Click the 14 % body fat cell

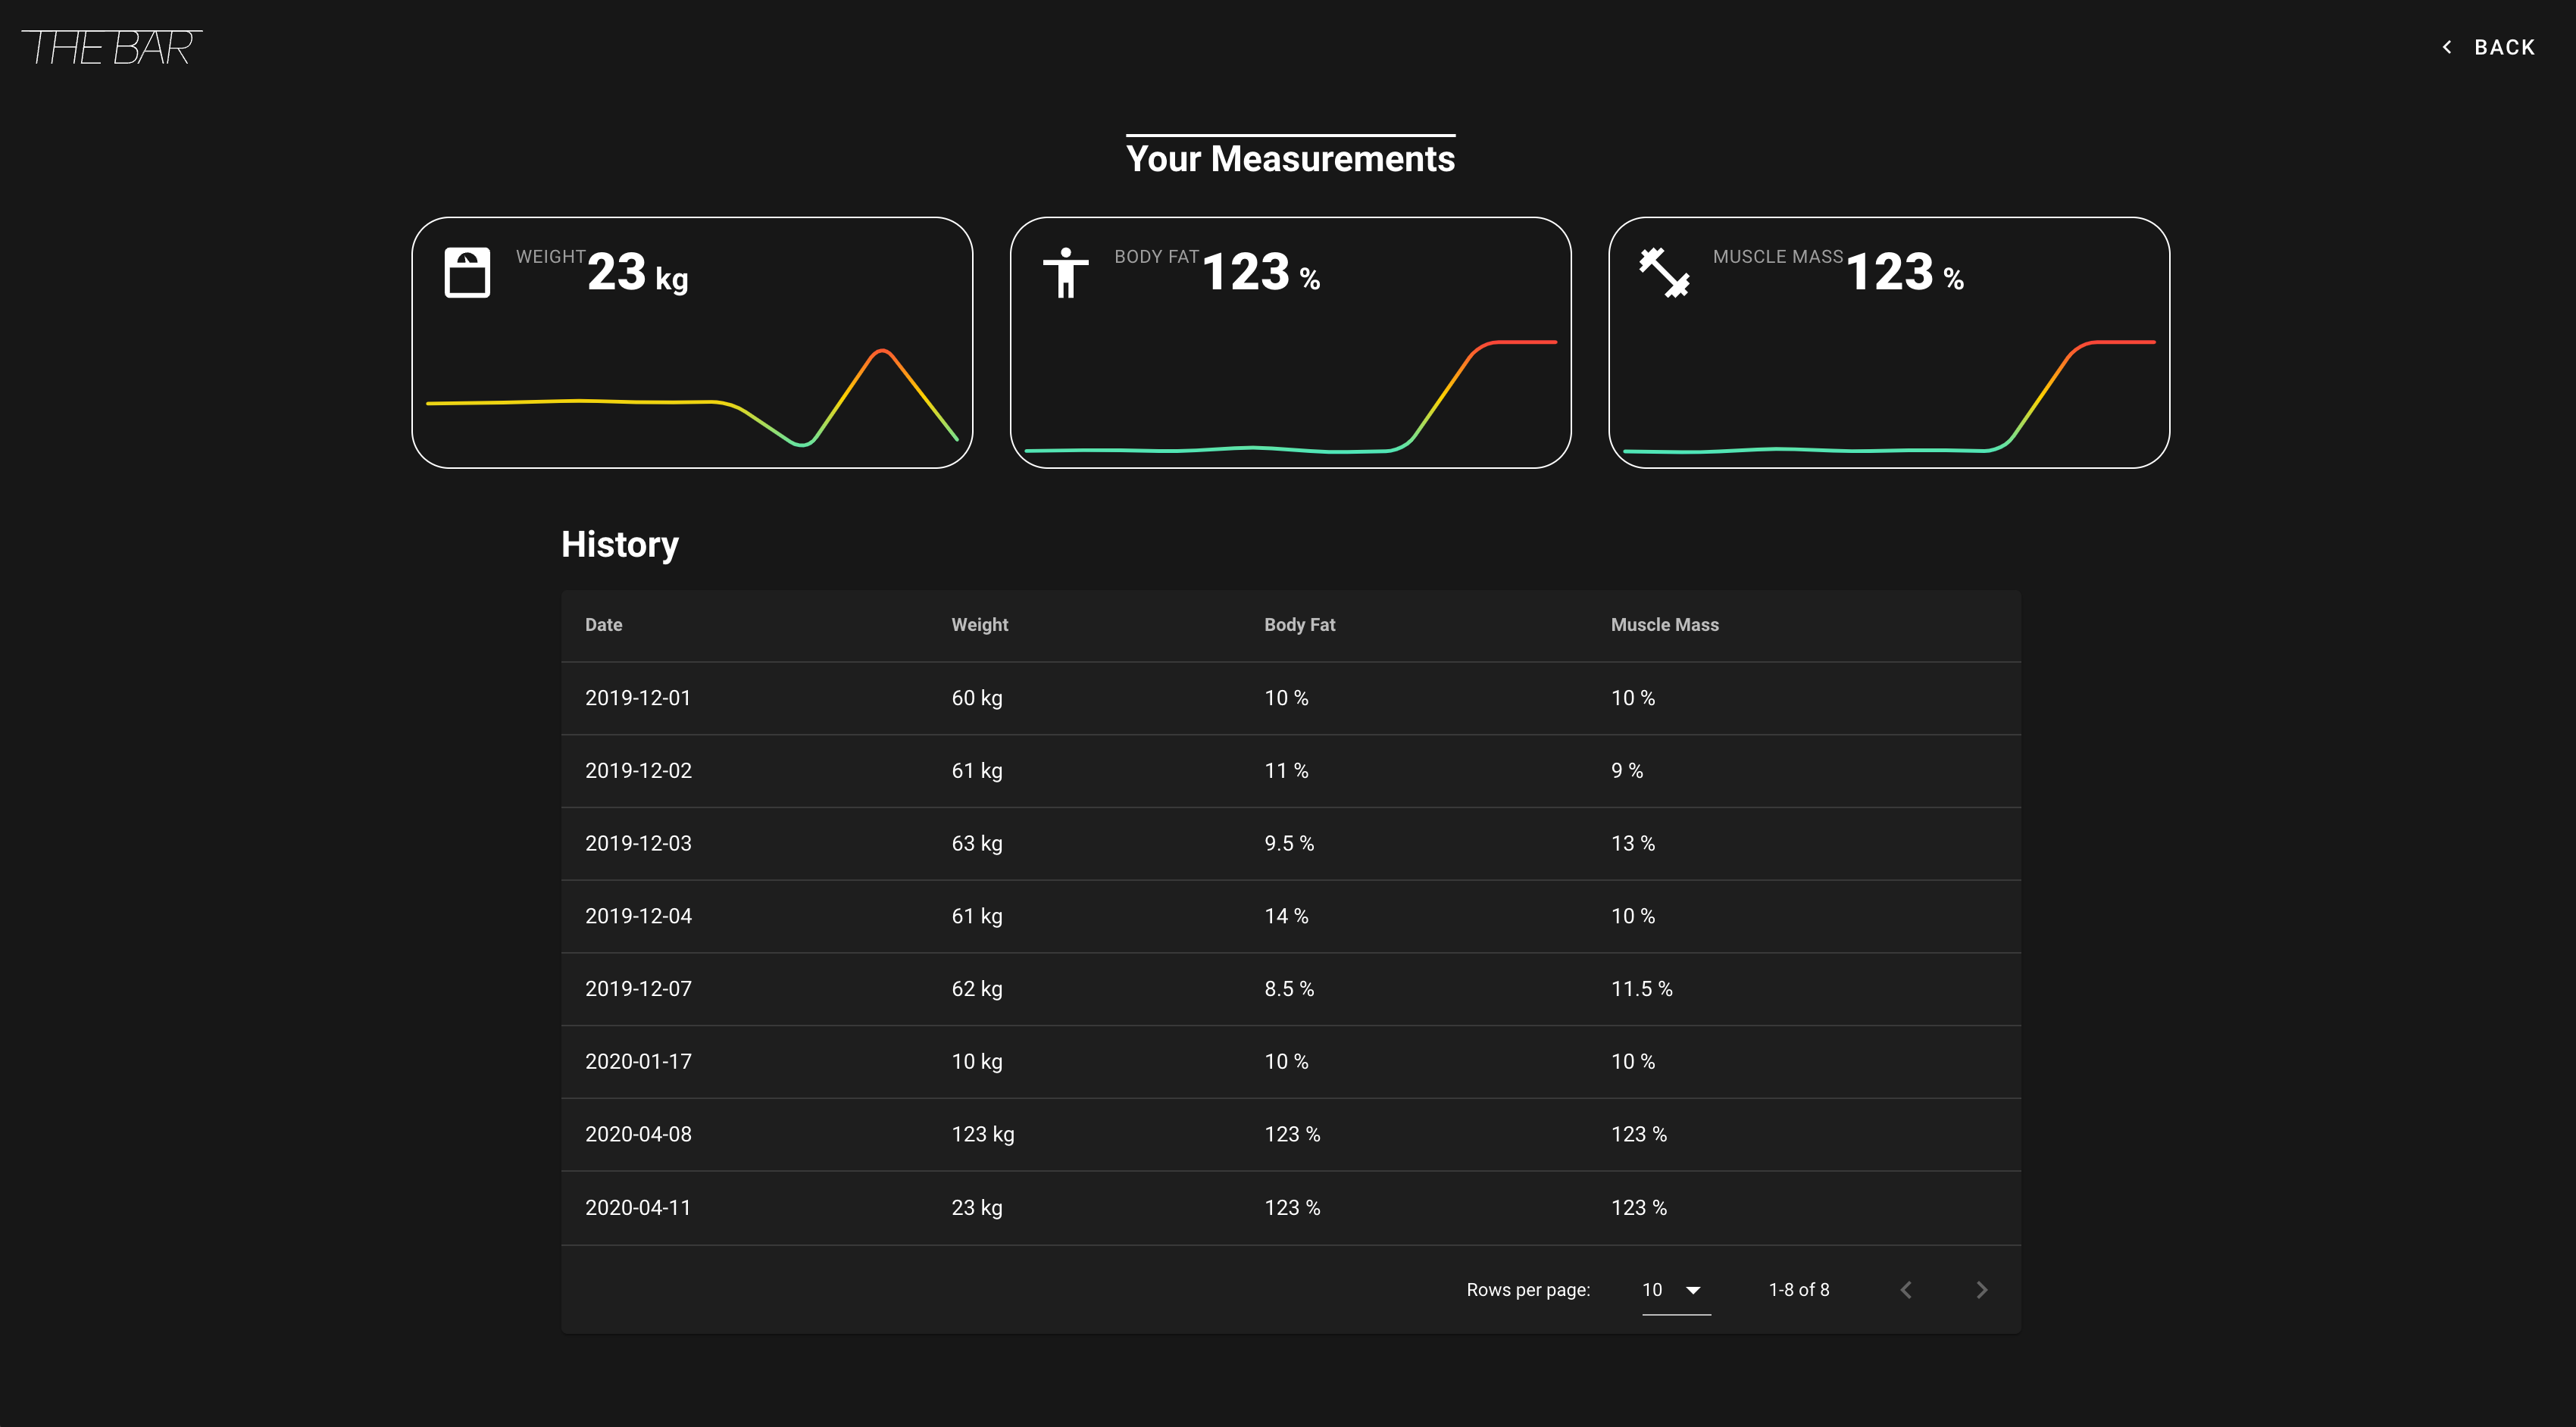click(x=1286, y=916)
